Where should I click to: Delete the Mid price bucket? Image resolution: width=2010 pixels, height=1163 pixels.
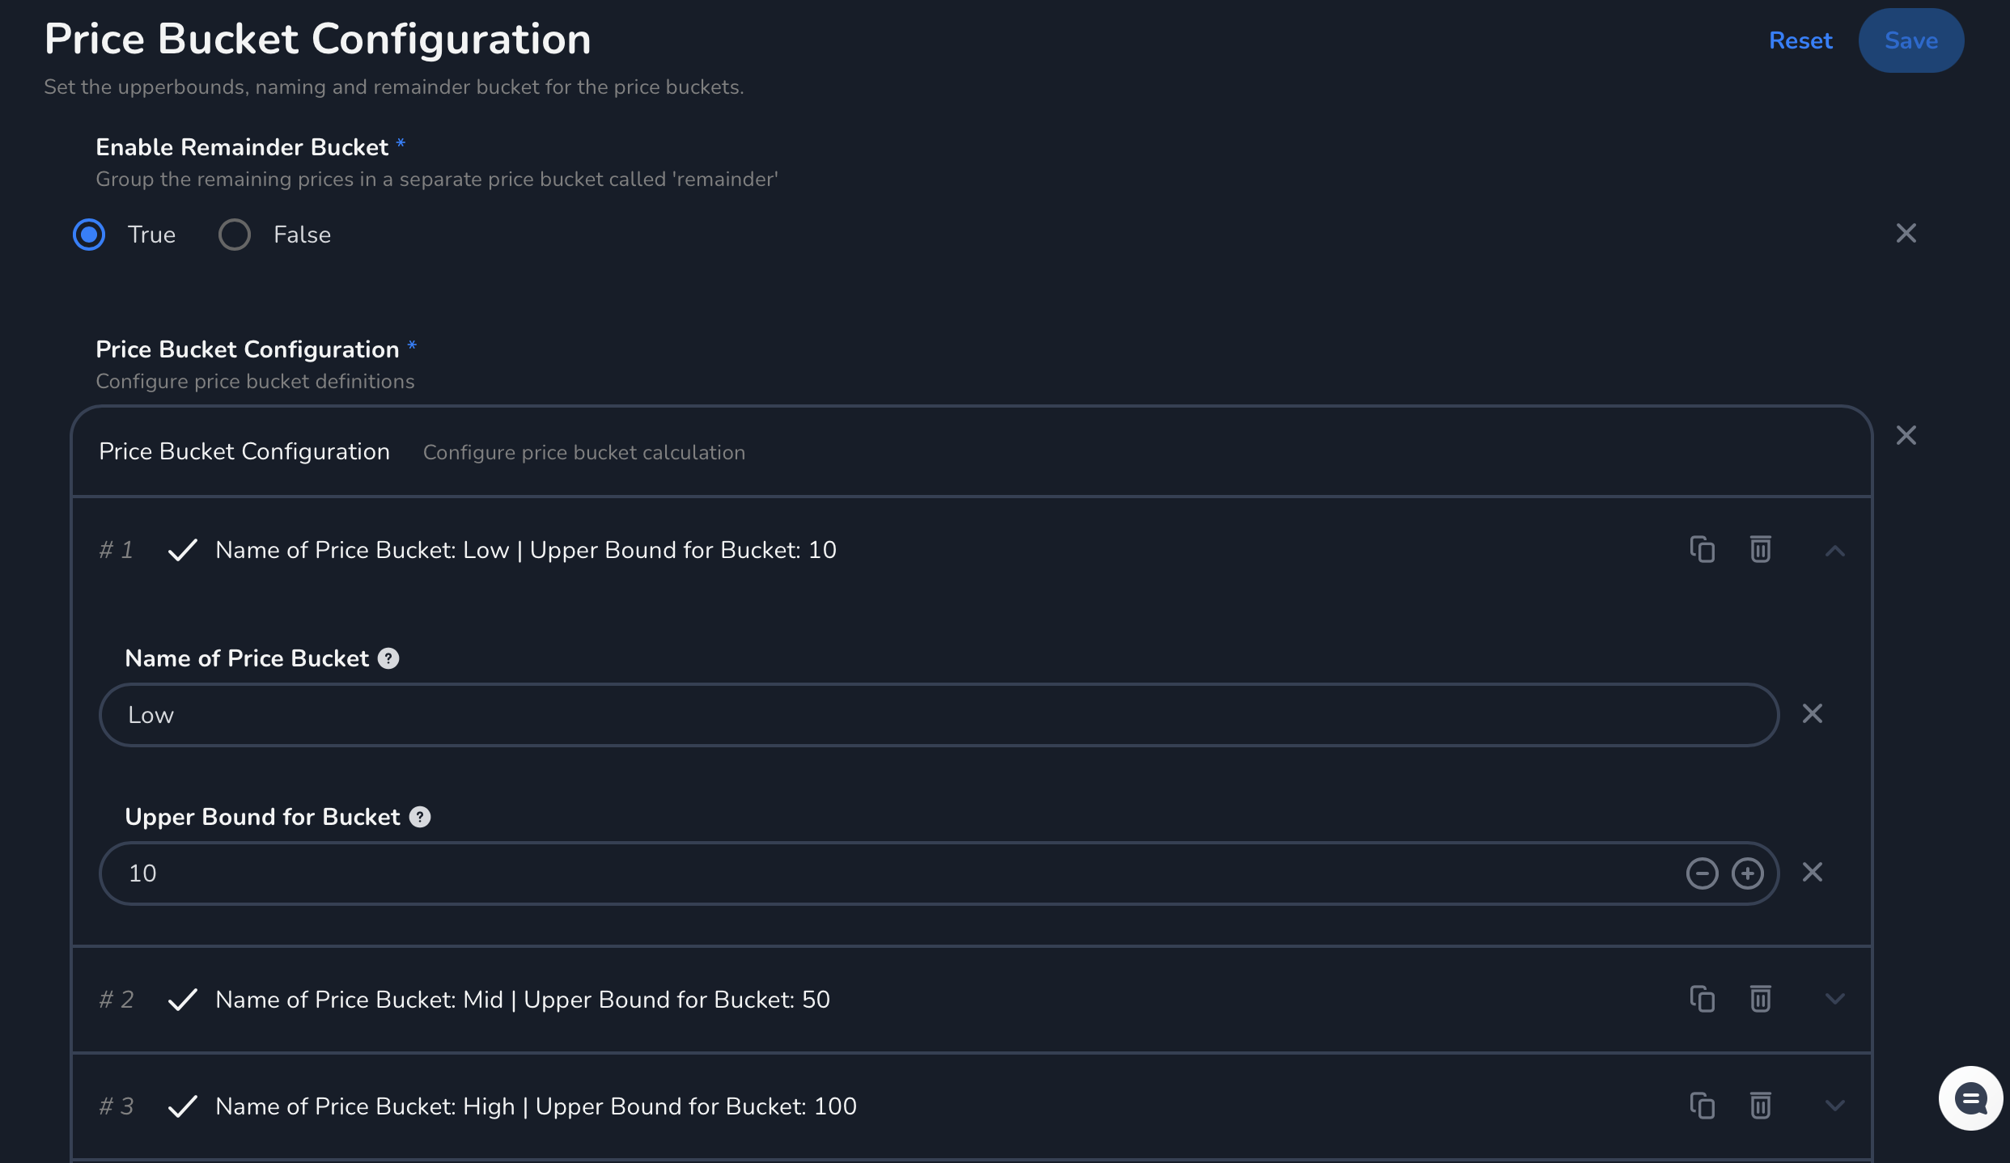tap(1760, 1000)
